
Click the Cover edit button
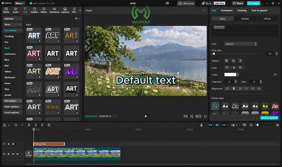[x=29, y=154]
